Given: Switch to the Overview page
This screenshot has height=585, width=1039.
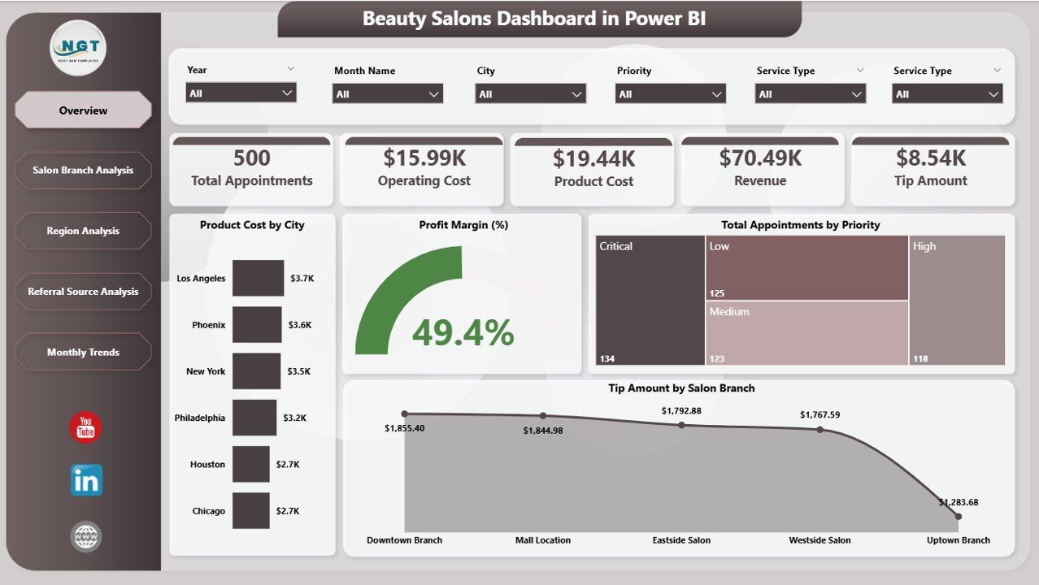Looking at the screenshot, I should tap(83, 109).
